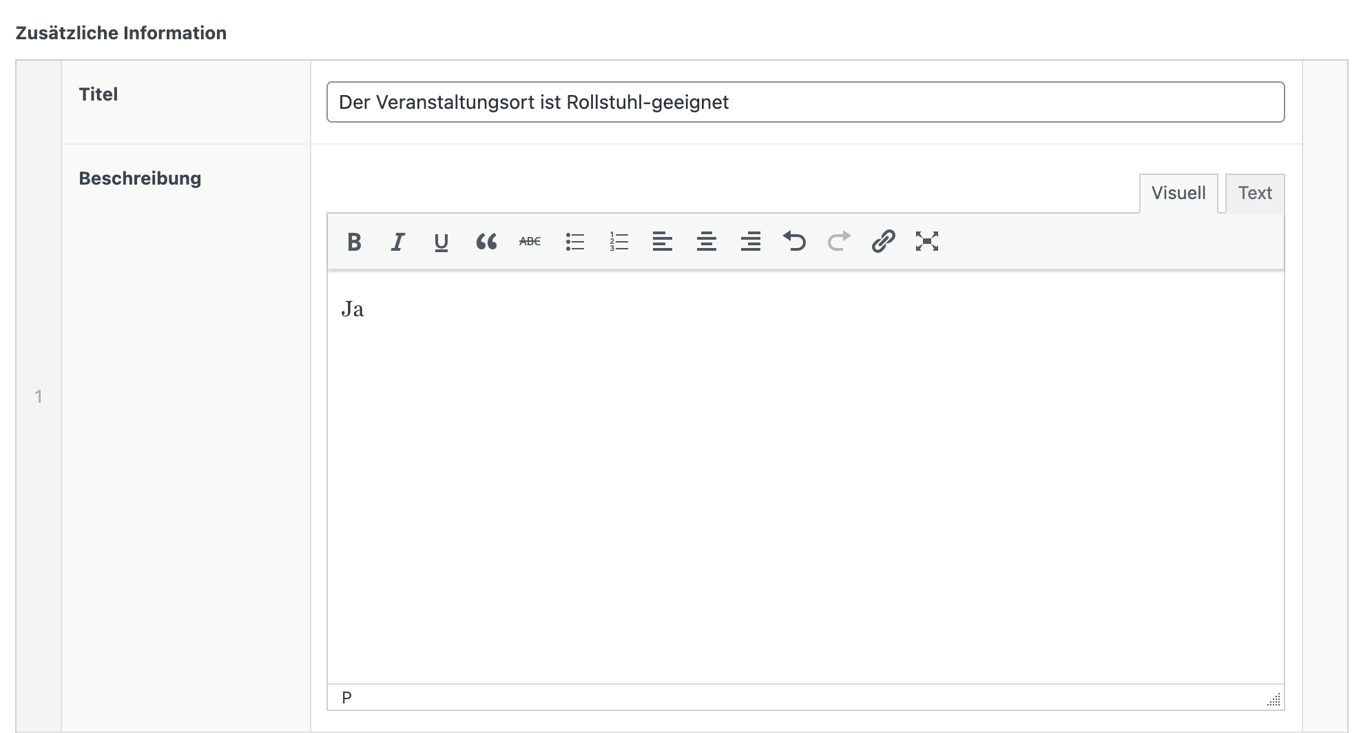Screen dimensions: 1361x733
Task: Align text to the right
Action: point(750,242)
